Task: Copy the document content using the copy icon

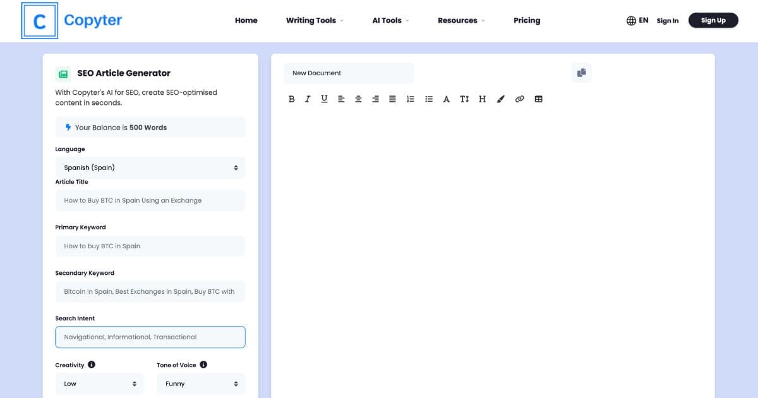Action: (581, 73)
